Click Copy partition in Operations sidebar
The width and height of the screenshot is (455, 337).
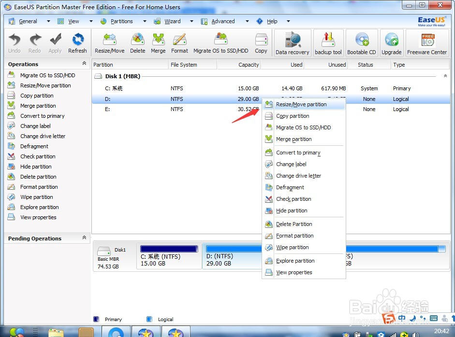pos(37,95)
